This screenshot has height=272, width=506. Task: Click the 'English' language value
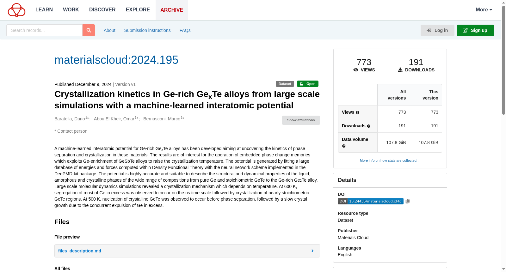(345, 255)
